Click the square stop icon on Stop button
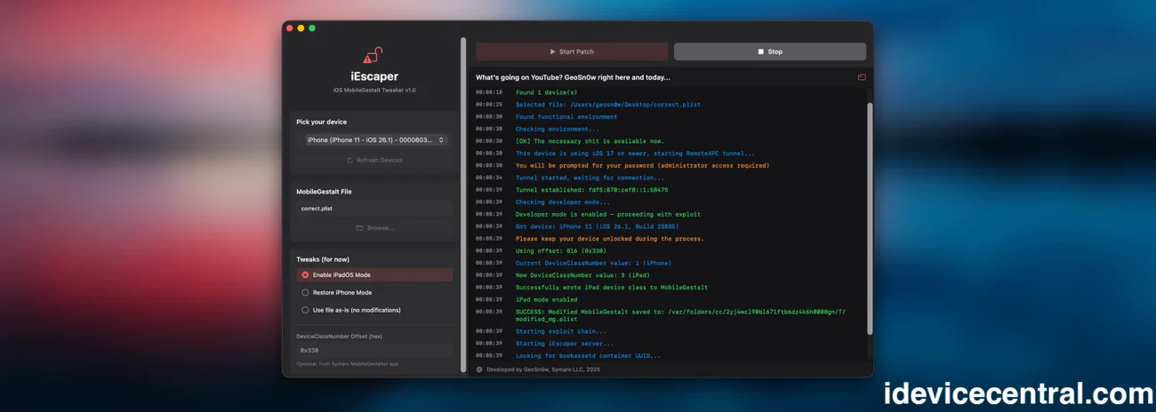 [x=760, y=51]
